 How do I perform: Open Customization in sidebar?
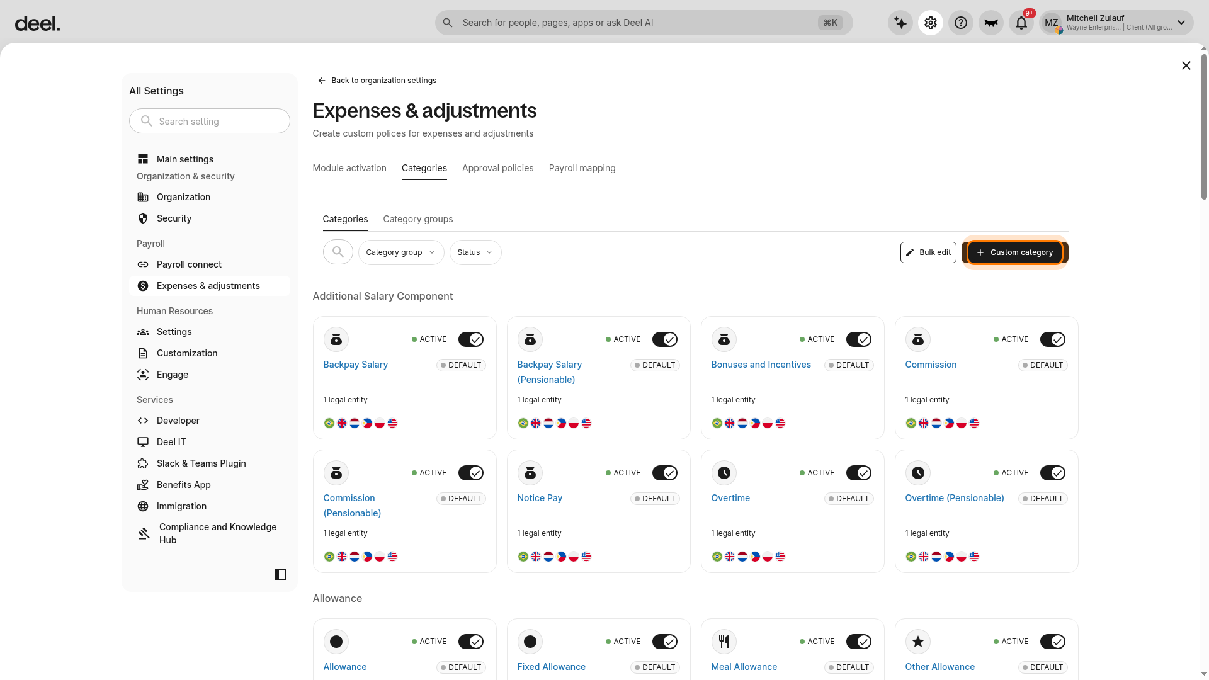(x=210, y=353)
